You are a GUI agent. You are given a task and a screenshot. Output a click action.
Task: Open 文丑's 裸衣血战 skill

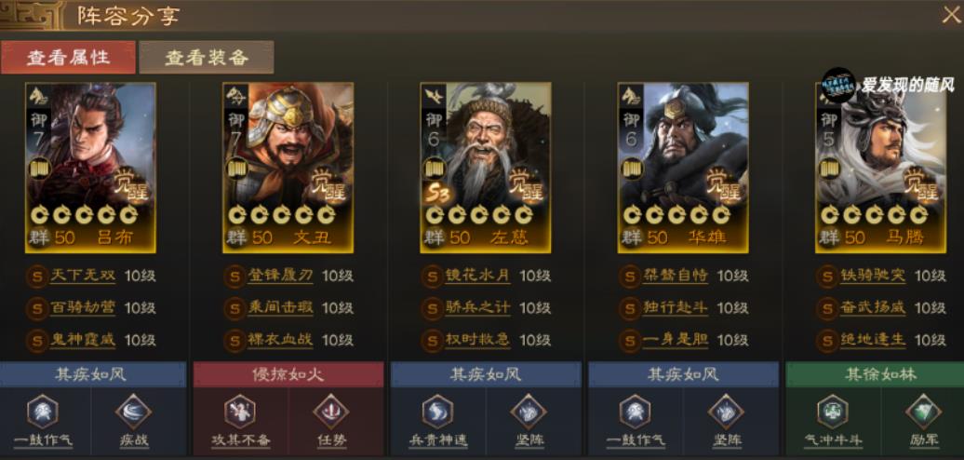(280, 340)
